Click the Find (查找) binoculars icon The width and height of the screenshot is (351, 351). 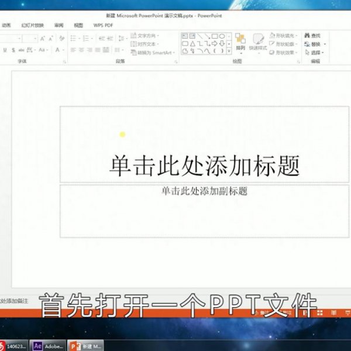[307, 36]
